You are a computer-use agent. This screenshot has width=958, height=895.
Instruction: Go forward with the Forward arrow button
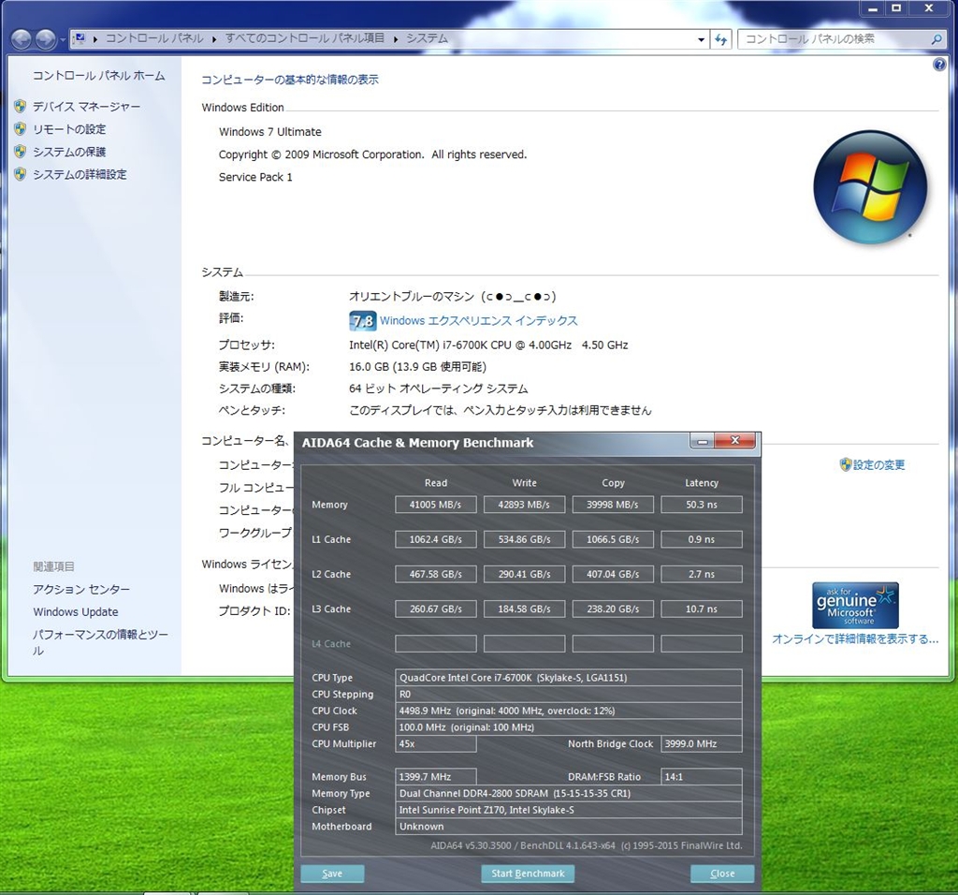(x=46, y=39)
